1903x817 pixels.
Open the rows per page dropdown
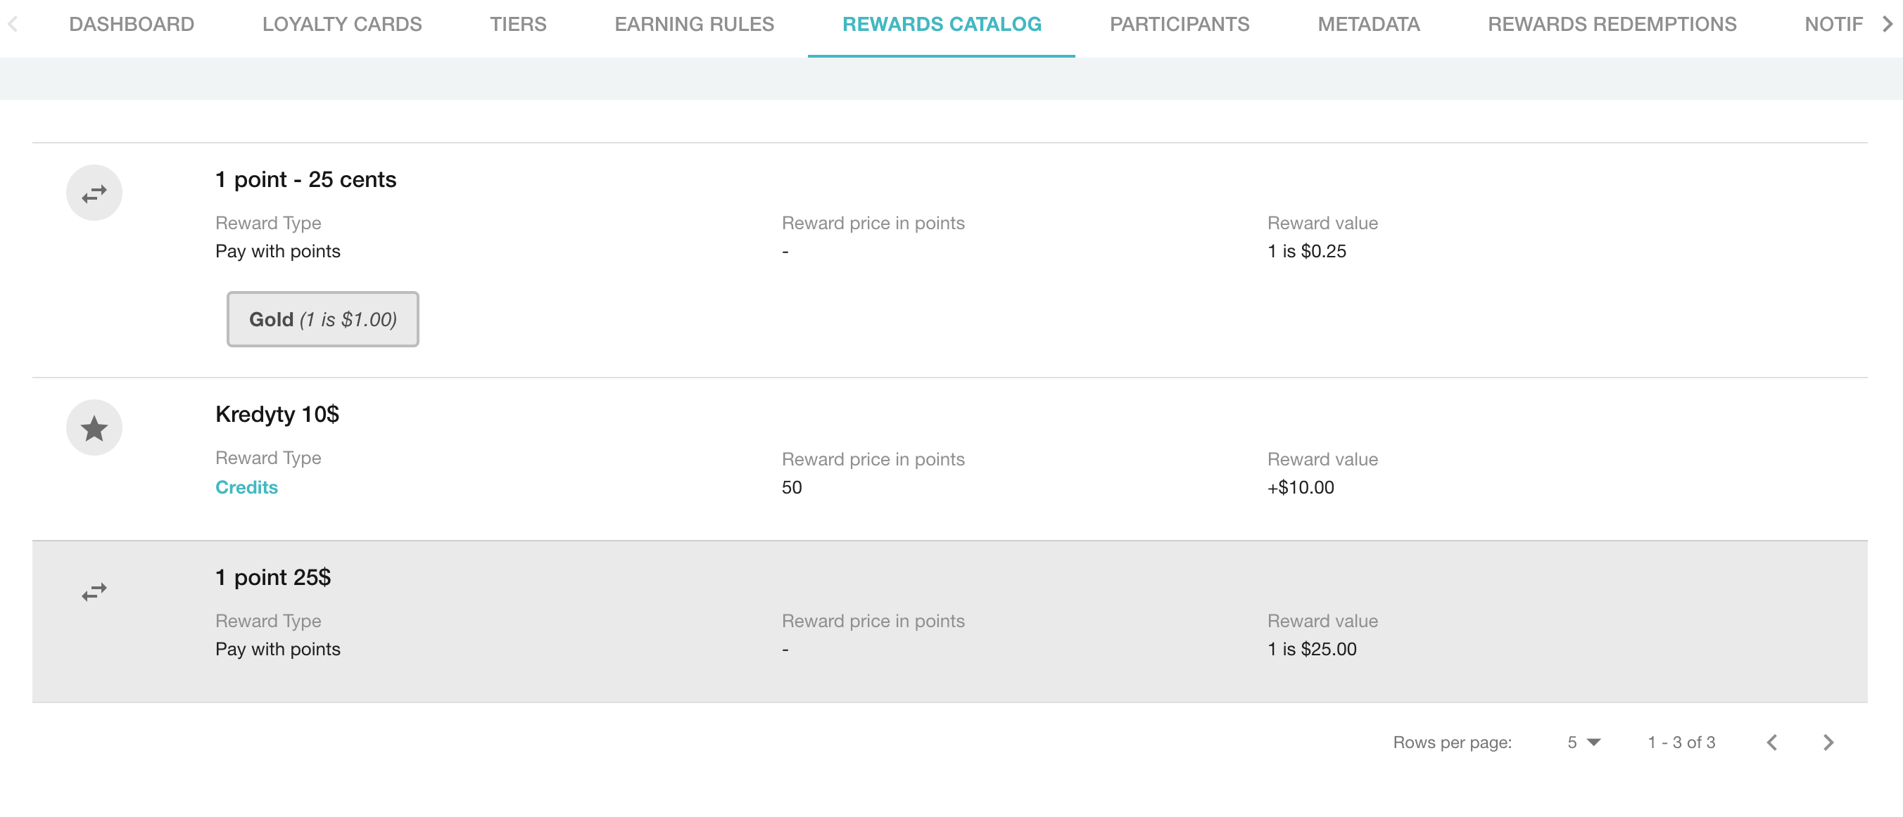(x=1581, y=742)
